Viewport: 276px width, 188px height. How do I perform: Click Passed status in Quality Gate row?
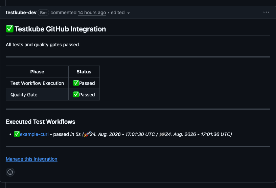click(x=84, y=95)
